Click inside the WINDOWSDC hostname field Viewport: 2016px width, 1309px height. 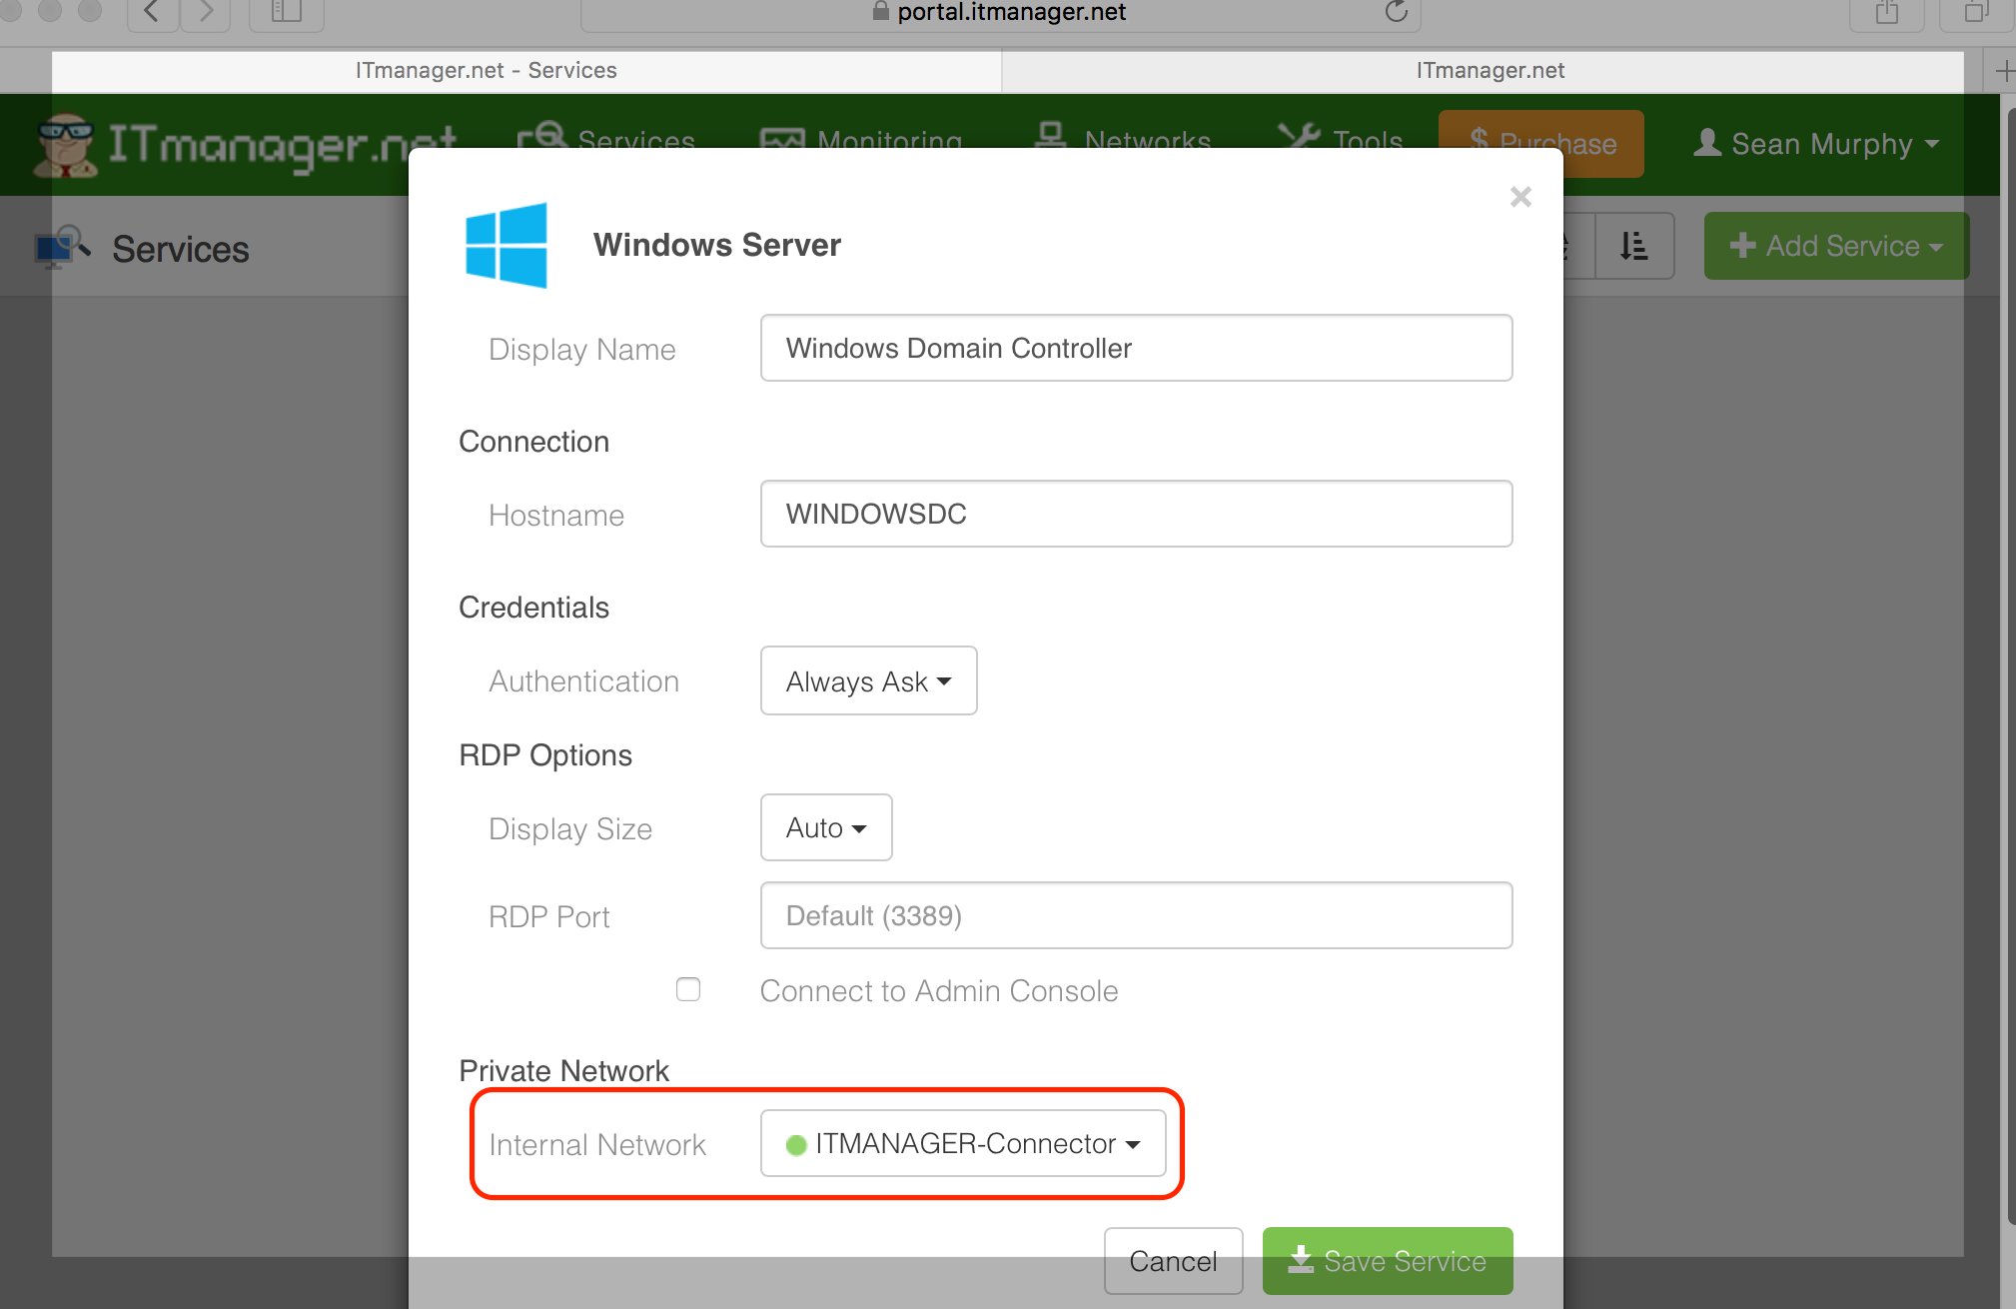click(1135, 514)
